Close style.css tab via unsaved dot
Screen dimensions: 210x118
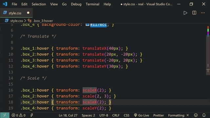click(x=28, y=13)
